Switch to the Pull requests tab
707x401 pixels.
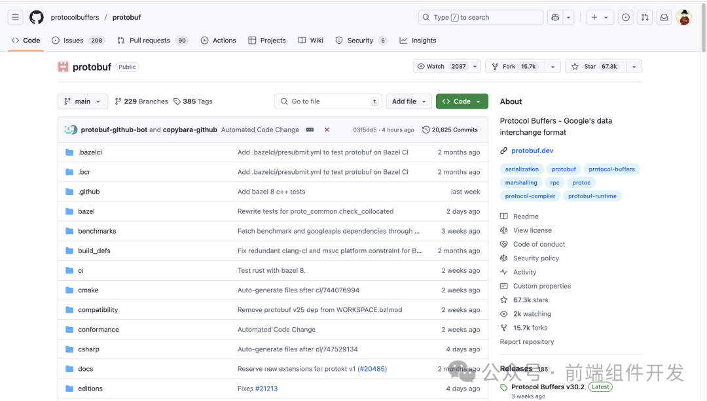(x=153, y=41)
